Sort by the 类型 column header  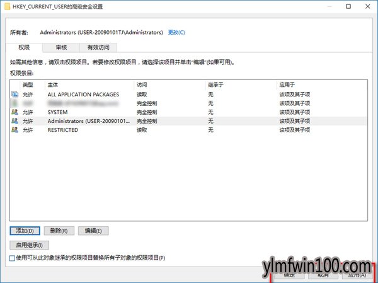point(32,84)
